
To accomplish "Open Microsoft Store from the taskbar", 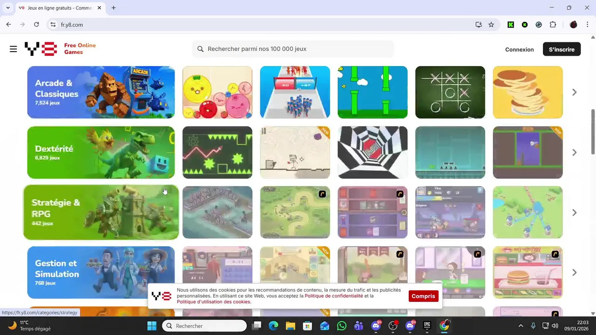I will 307,326.
